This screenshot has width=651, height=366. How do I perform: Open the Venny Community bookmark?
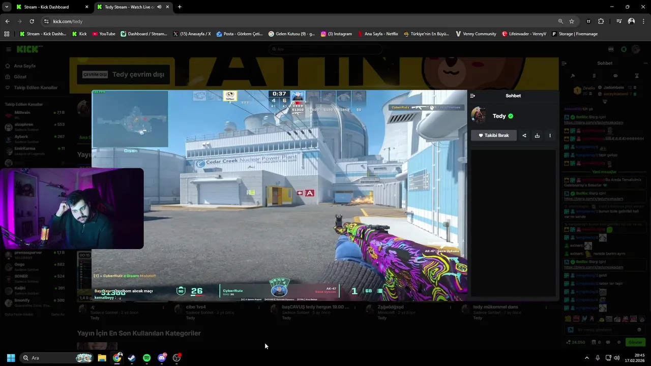476,34
